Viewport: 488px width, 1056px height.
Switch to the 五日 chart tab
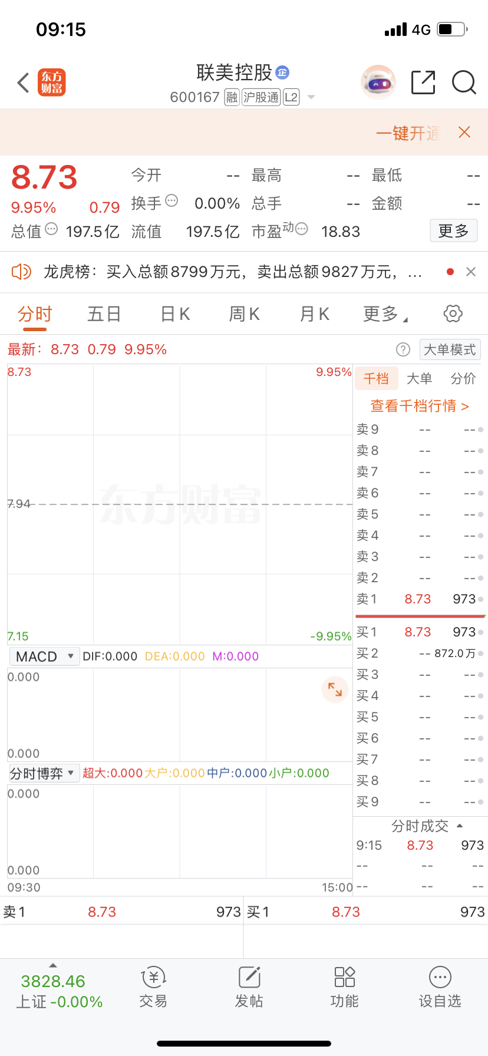[104, 314]
